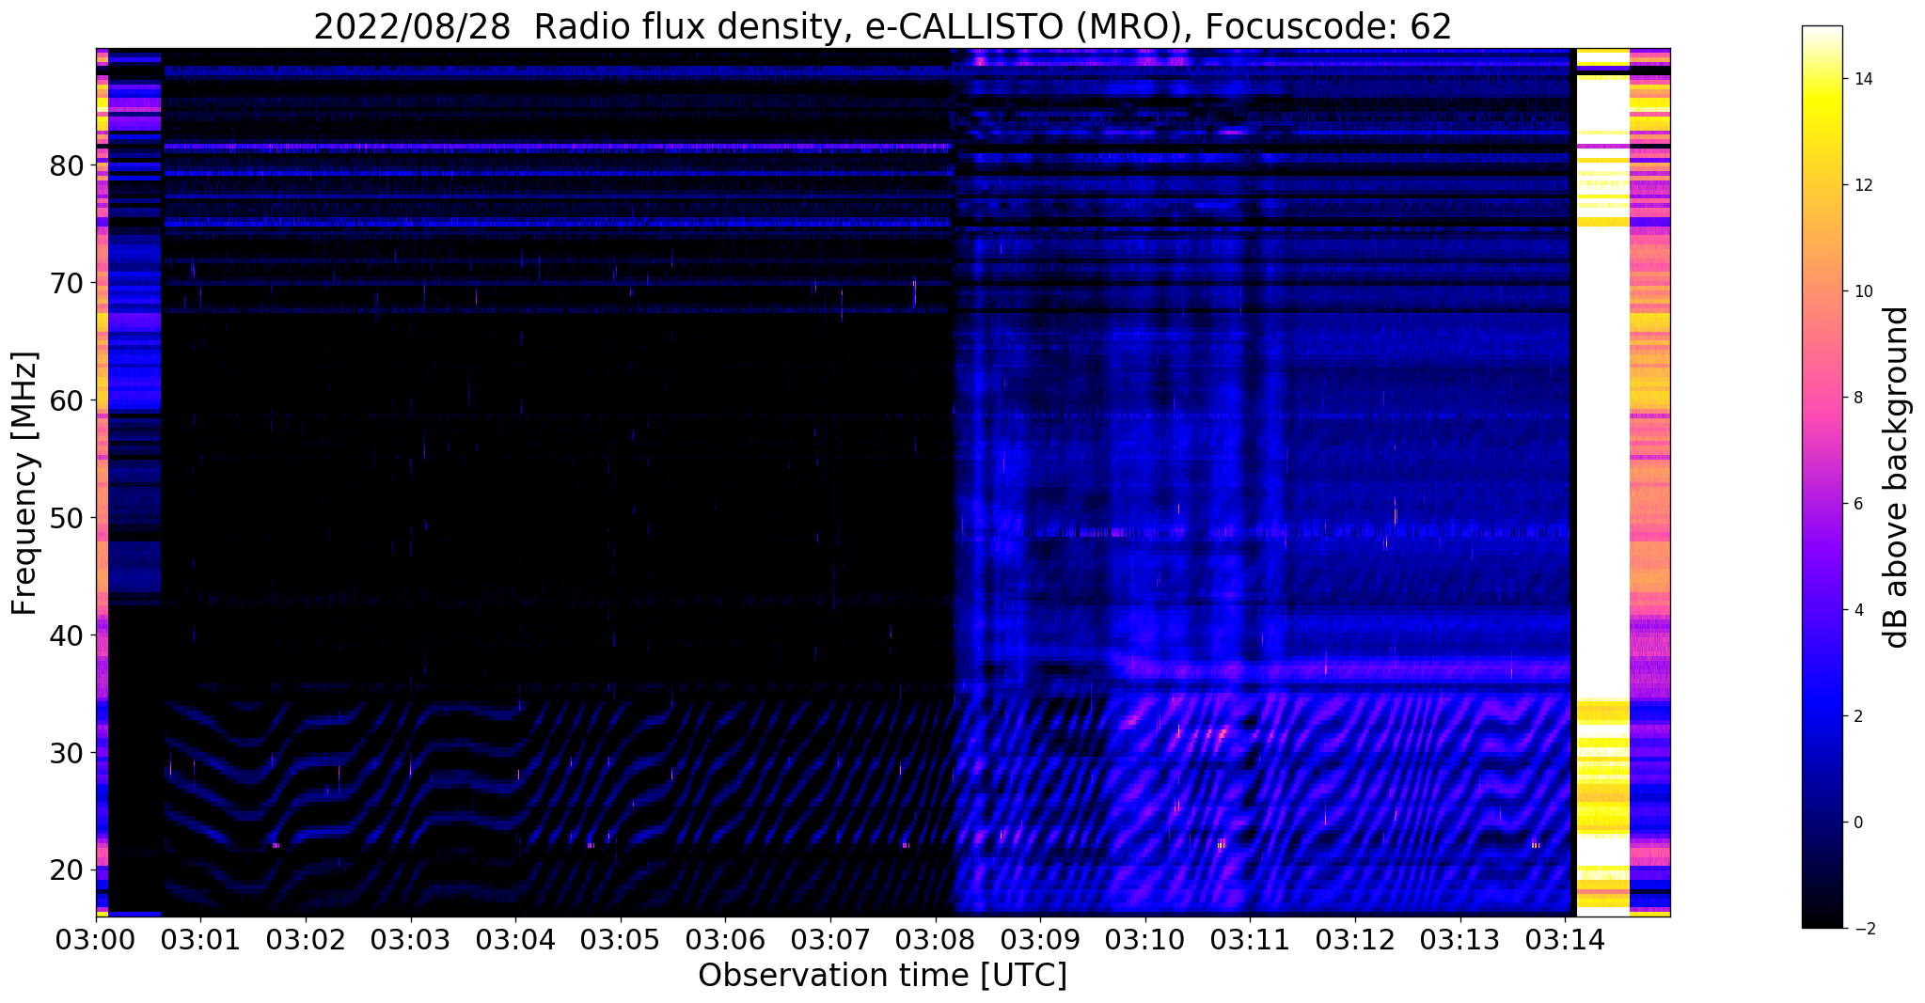The width and height of the screenshot is (1925, 1003).
Task: Click the 50 MHz frequency tick label
Action: pyautogui.click(x=66, y=518)
